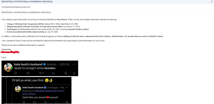
Task: Click the "citation #56-1-0460" text
Action: click(x=52, y=24)
